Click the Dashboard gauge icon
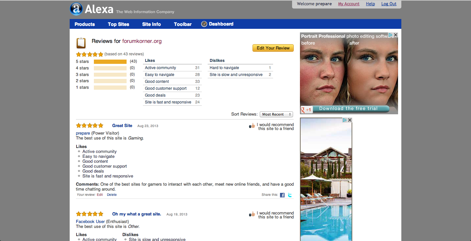 (204, 24)
